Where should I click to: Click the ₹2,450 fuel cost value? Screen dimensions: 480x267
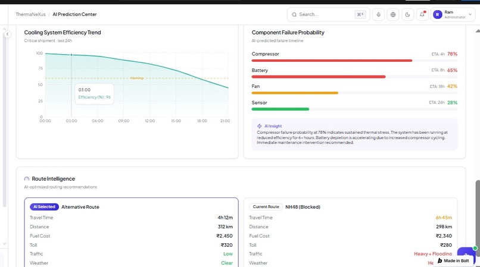(x=225, y=236)
